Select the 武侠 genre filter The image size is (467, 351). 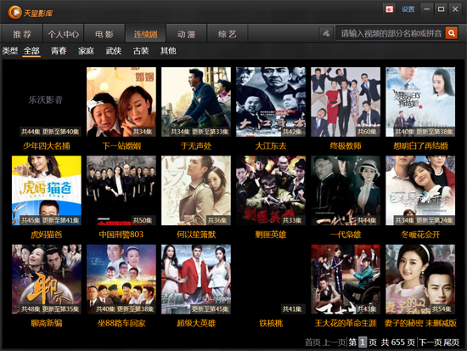pyautogui.click(x=114, y=51)
